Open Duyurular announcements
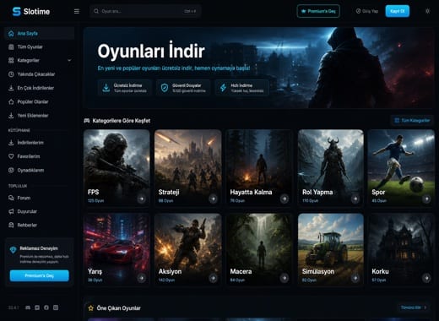 (40, 212)
